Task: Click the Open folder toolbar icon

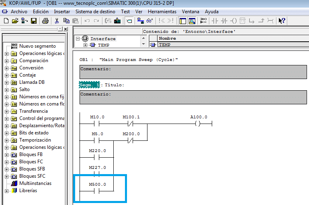Action: click(x=15, y=20)
